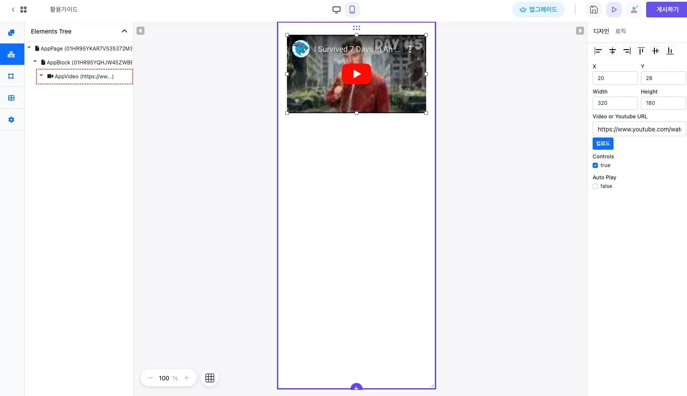Viewport: 687px width, 396px height.
Task: Open the settings gear in left sidebar
Action: (x=11, y=120)
